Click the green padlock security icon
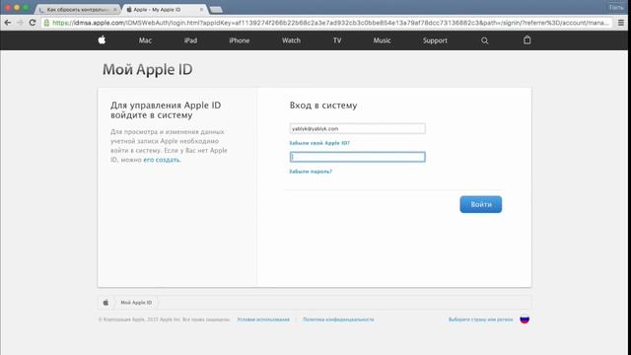The width and height of the screenshot is (631, 355). coord(46,23)
